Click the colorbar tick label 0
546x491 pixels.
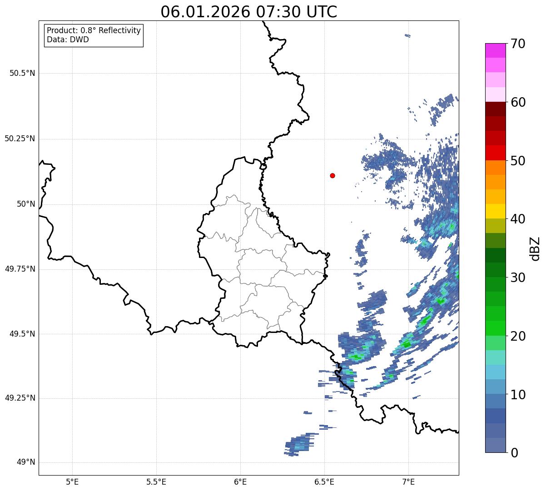coord(514,453)
